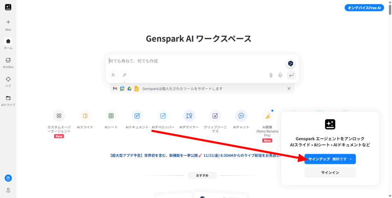Click the Genspark logo in sidebar
This screenshot has height=198, width=392.
pos(8,7)
